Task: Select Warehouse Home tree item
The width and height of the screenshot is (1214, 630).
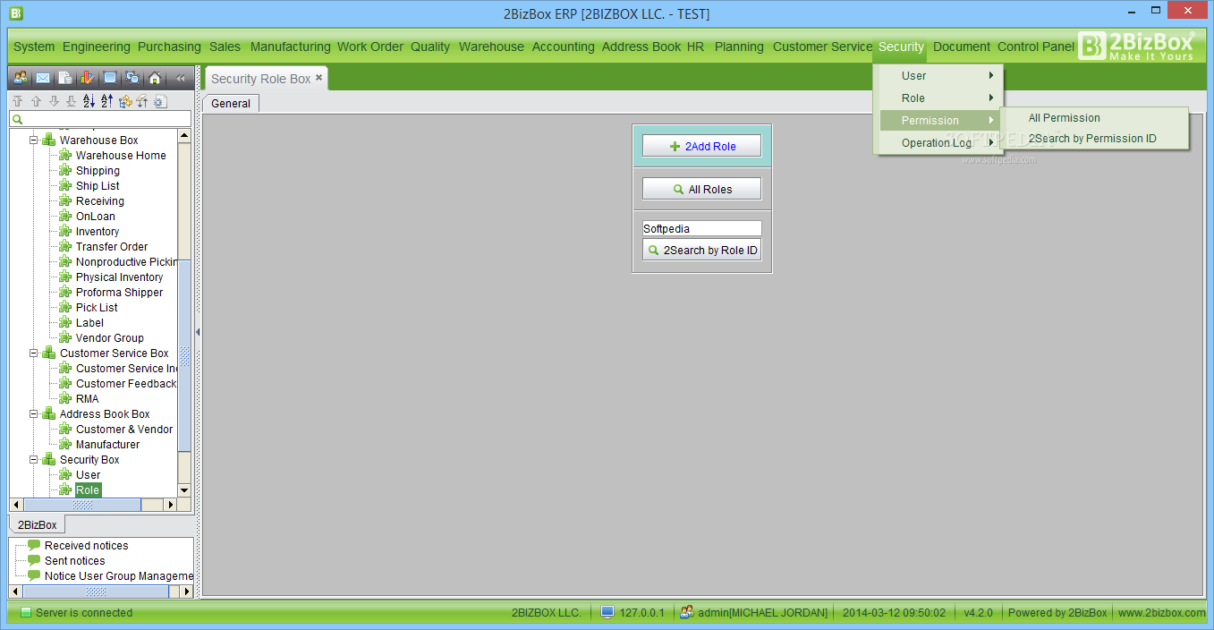Action: click(x=121, y=156)
